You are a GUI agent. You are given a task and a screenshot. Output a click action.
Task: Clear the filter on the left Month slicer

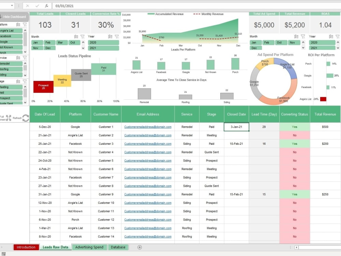83,37
